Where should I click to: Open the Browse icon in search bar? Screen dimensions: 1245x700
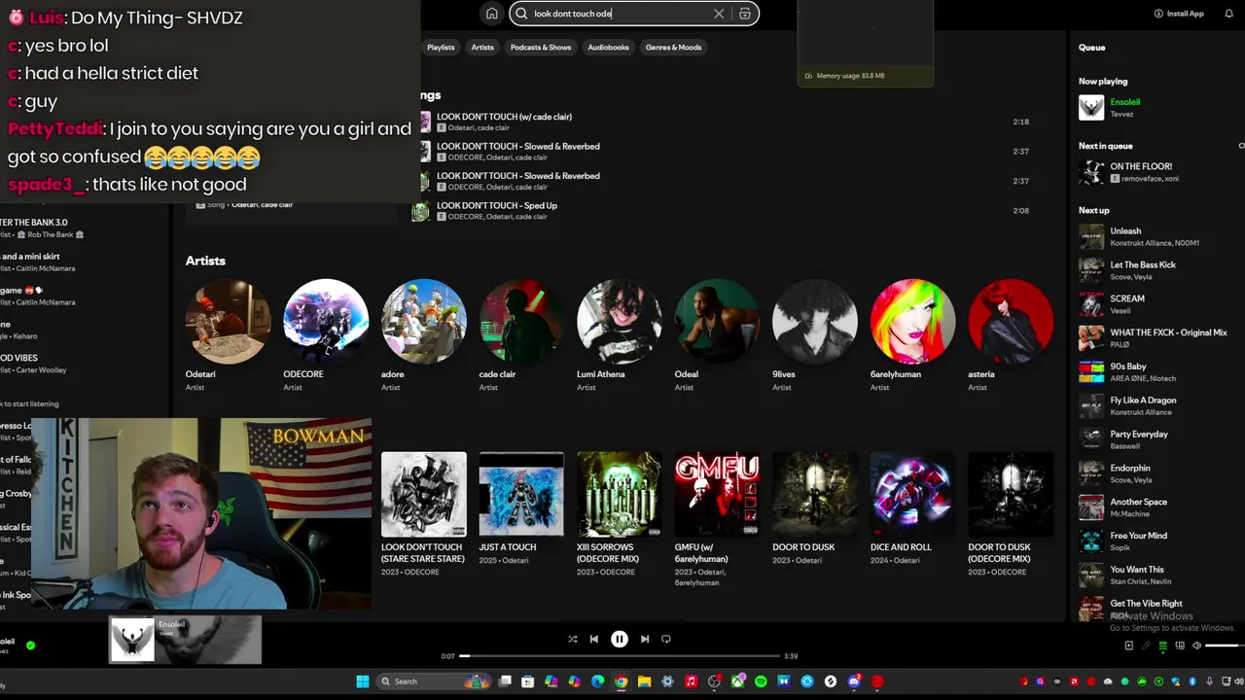(x=745, y=14)
